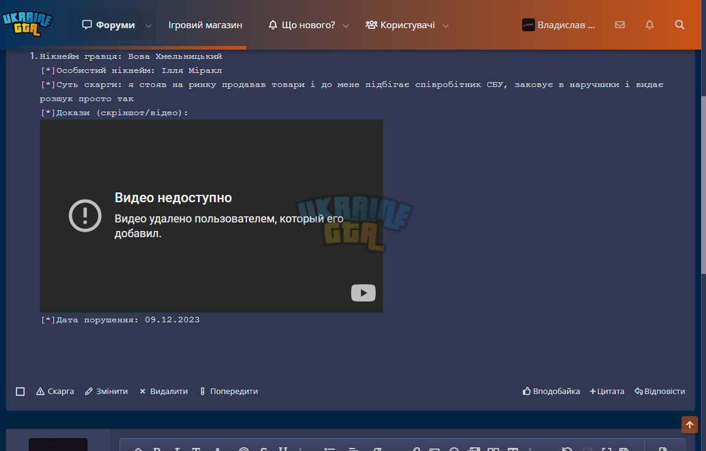Open the Форуми menu item
This screenshot has height=451, width=706.
point(108,25)
